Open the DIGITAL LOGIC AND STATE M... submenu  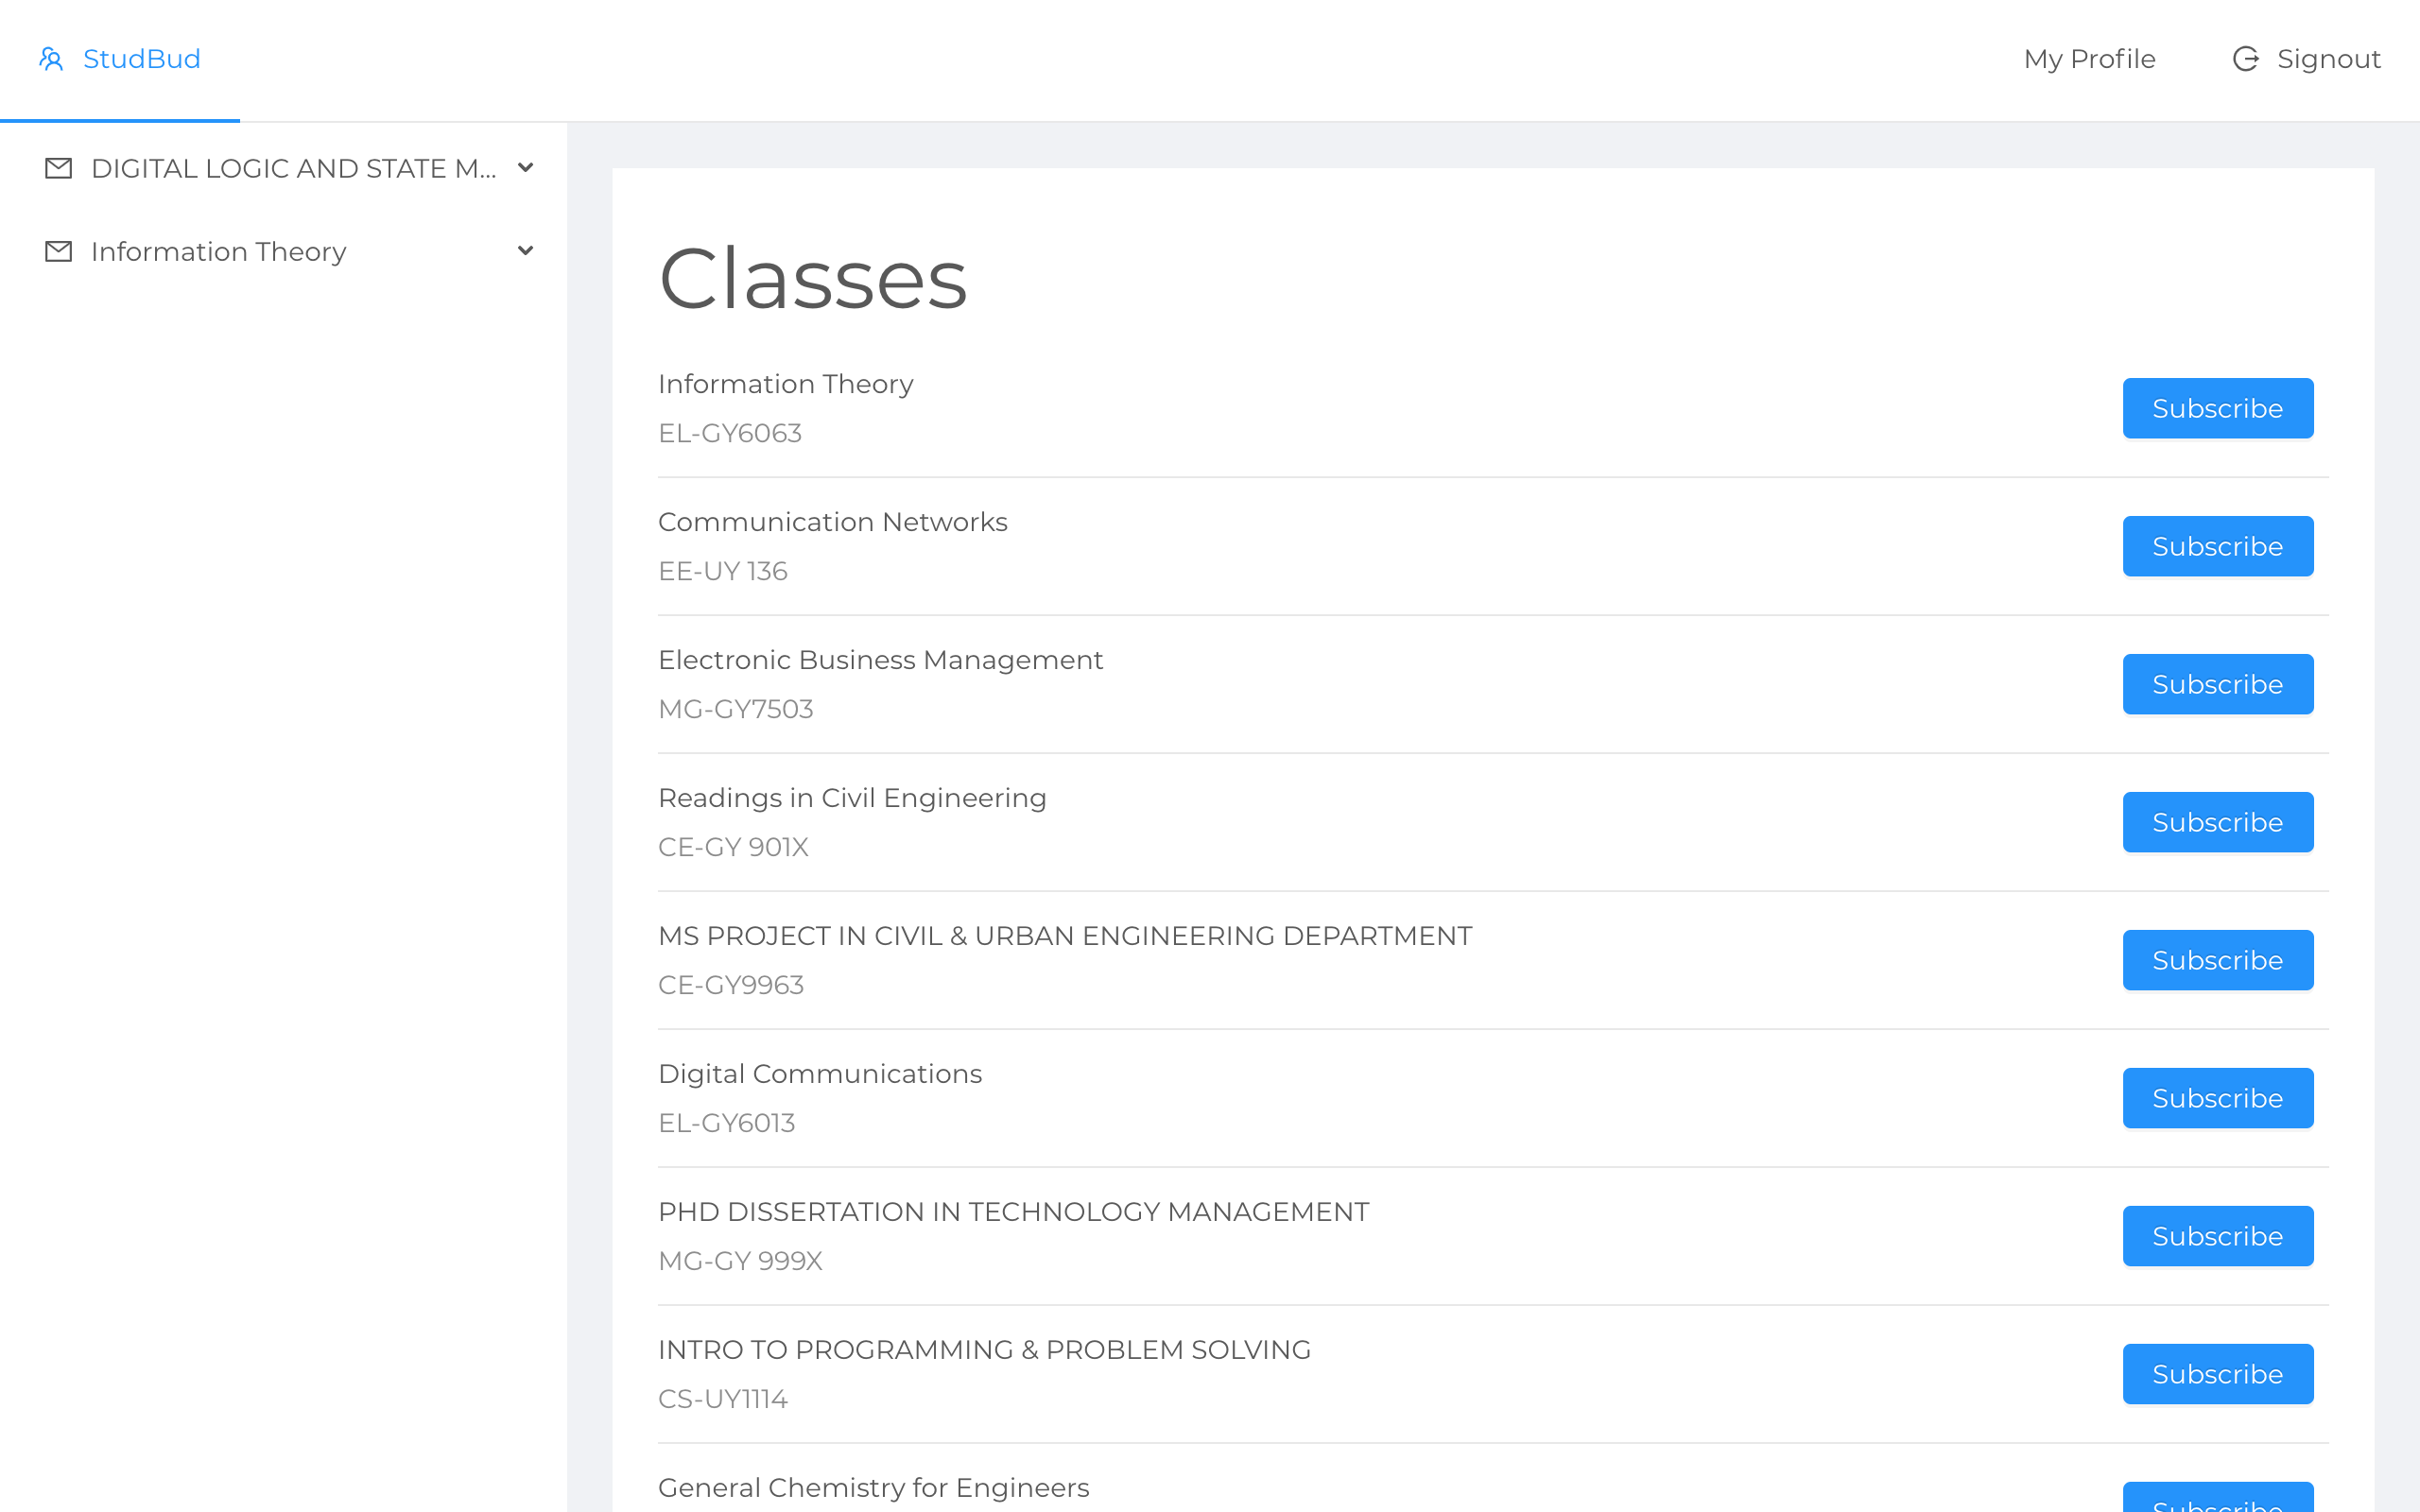tap(293, 168)
